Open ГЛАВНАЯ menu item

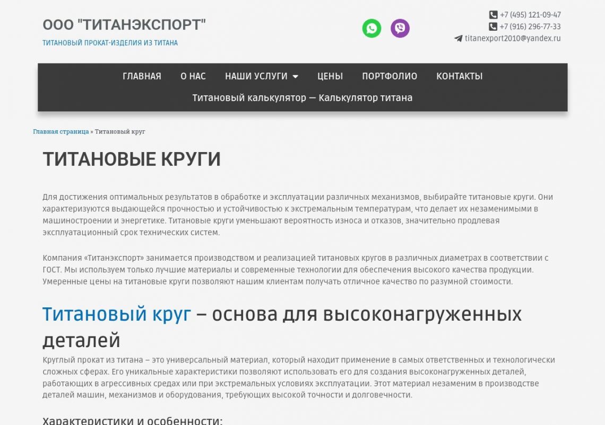pos(142,76)
